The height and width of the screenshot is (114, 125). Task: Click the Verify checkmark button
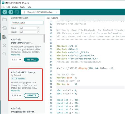pyautogui.click(x=5, y=12)
